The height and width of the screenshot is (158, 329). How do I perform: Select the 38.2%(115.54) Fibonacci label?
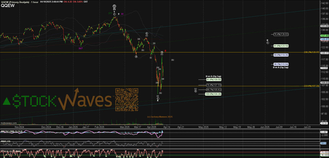tap(281, 64)
